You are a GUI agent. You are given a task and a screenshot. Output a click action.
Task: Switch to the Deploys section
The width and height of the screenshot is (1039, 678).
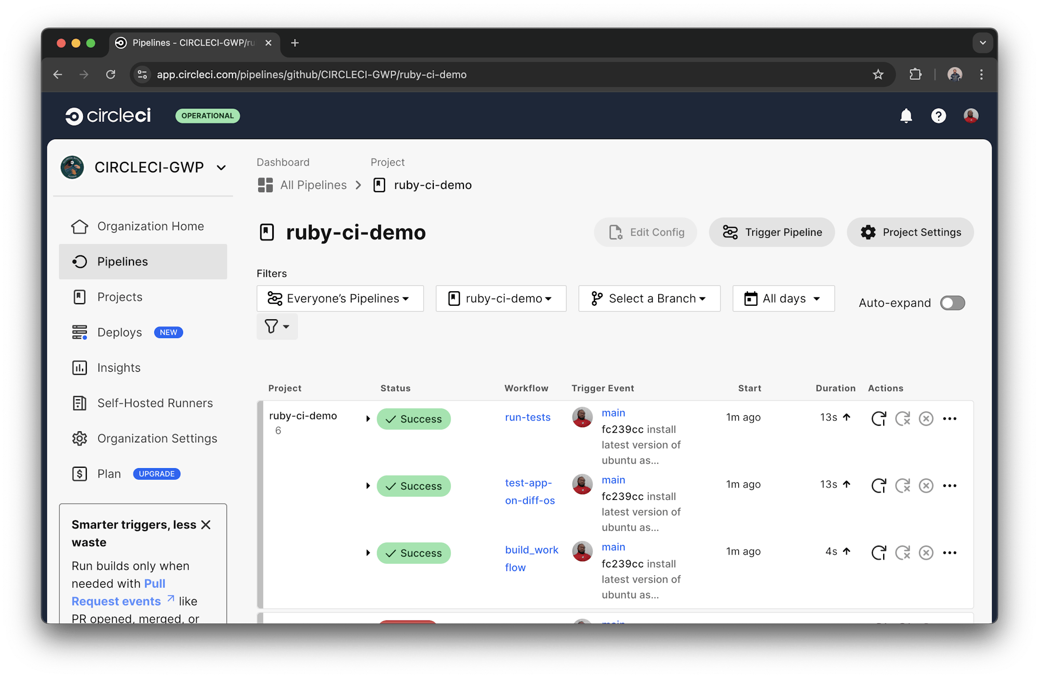click(119, 332)
